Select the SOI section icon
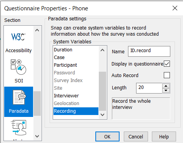The width and height of the screenshot is (183, 143). (x=18, y=71)
